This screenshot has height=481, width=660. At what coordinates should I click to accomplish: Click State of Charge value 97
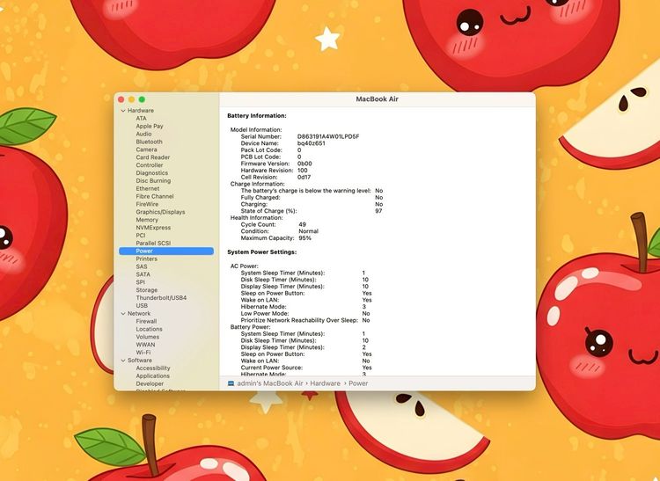[x=378, y=211]
